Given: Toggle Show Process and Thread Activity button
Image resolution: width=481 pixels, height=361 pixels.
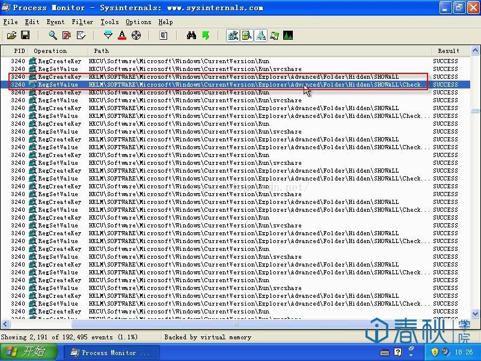Looking at the screenshot, I should point(274,35).
